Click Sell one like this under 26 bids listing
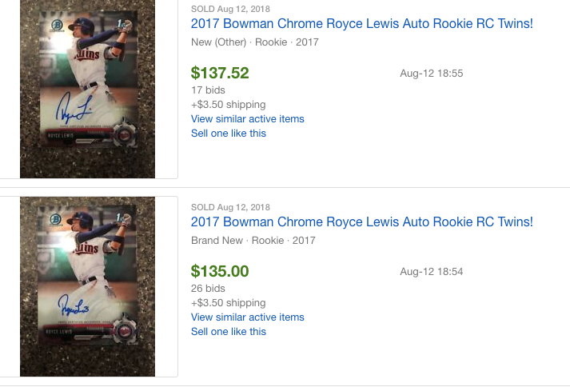The image size is (570, 387). [229, 332]
